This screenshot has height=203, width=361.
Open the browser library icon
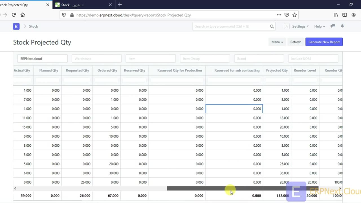pos(336,15)
